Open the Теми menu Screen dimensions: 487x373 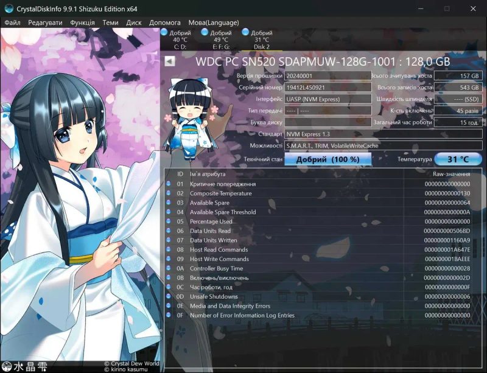pyautogui.click(x=110, y=23)
